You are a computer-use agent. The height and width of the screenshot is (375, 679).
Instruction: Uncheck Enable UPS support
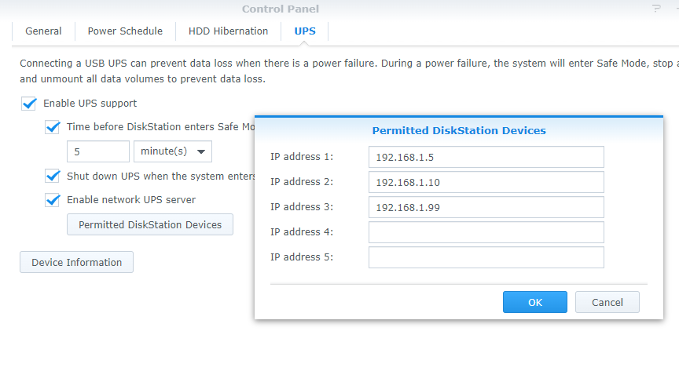[29, 104]
